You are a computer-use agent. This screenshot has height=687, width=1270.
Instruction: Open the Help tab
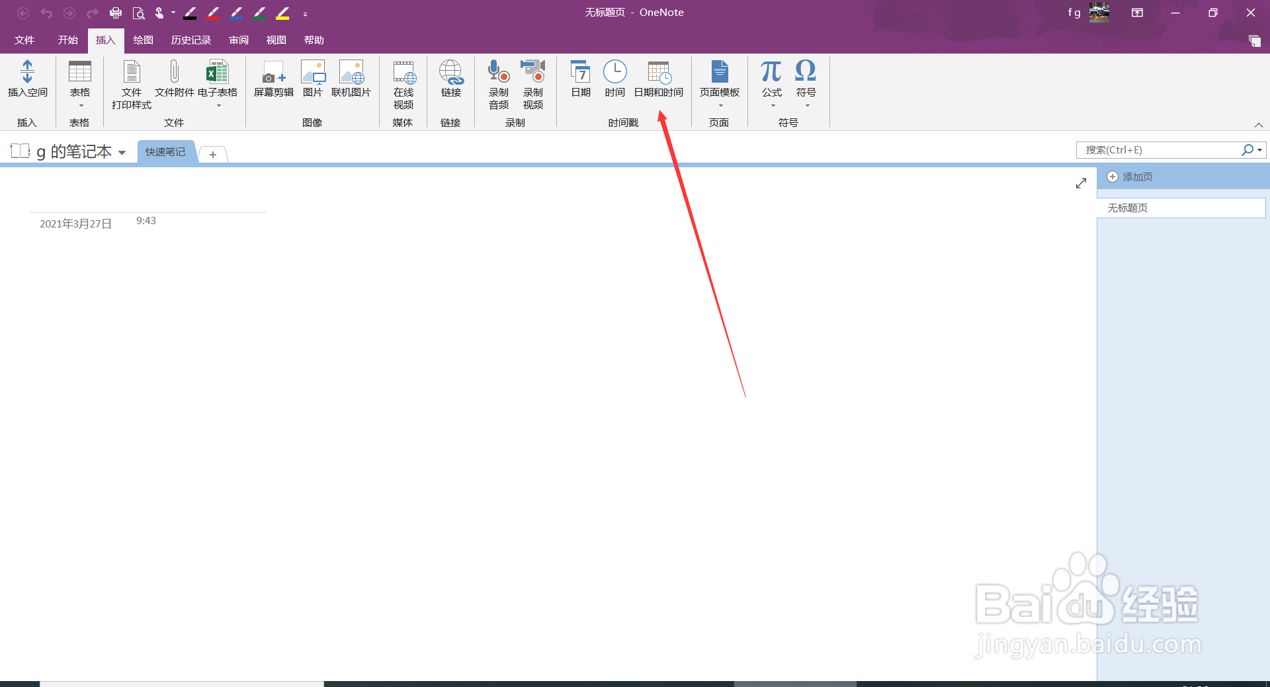point(314,40)
